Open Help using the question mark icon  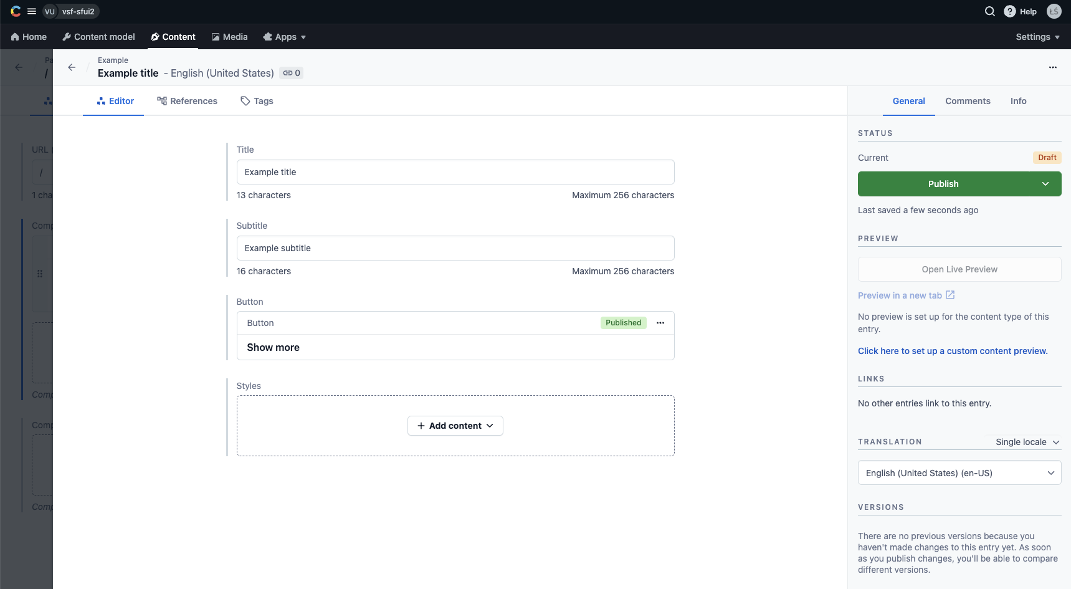pos(1010,11)
